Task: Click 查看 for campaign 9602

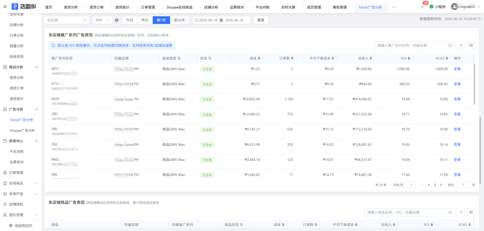Action: coord(457,160)
